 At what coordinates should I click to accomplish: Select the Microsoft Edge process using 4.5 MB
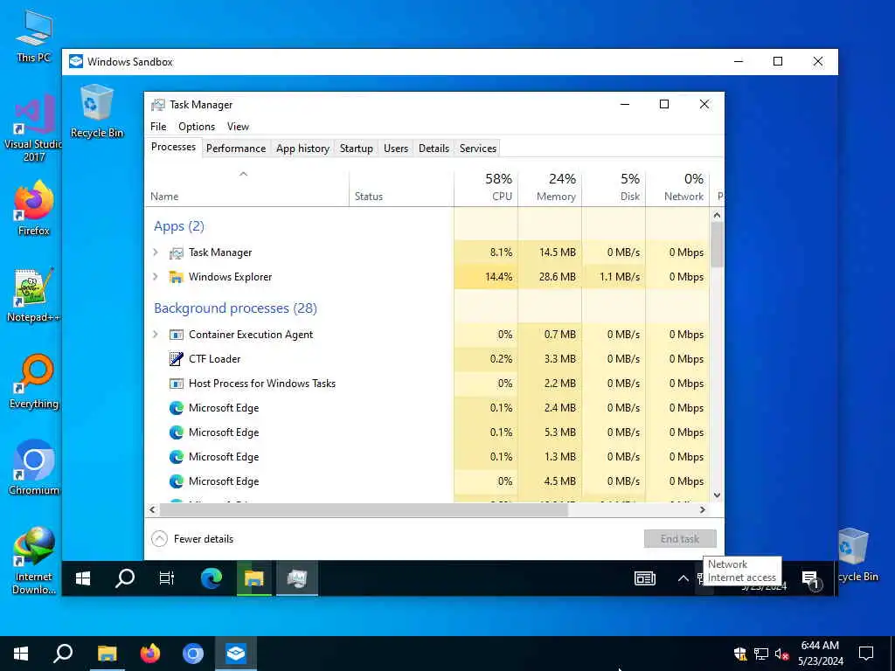(427, 481)
